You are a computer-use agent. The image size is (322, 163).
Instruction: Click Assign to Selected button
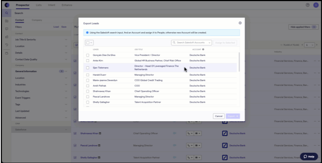point(225,42)
